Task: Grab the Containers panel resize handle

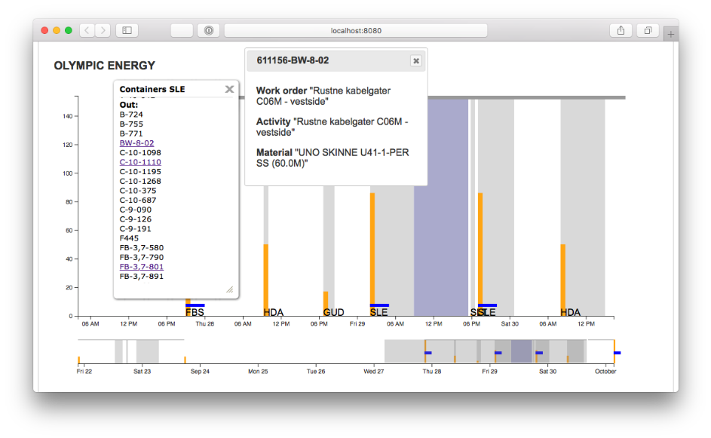Action: click(x=230, y=289)
